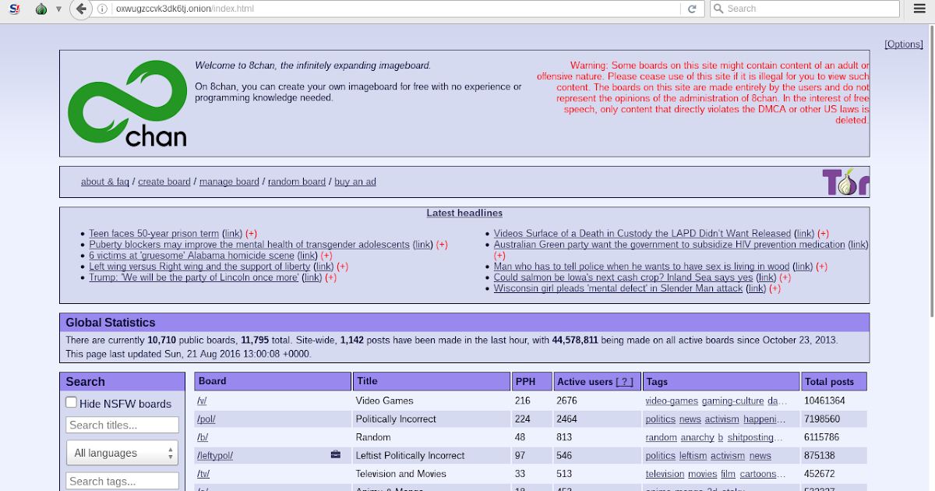Go back with the browser back arrow
935x491 pixels.
(80, 9)
